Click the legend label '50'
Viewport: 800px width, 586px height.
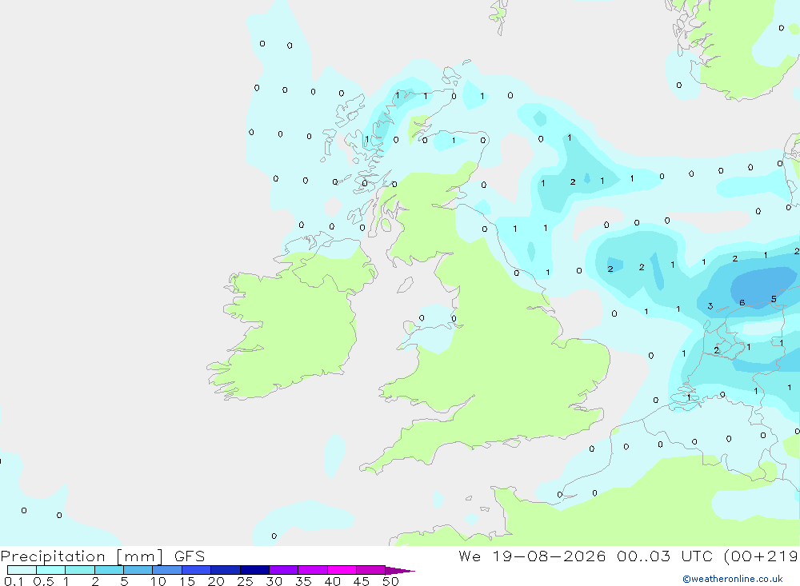[390, 581]
